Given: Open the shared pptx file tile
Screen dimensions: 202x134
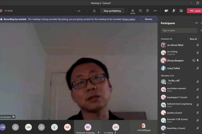Looking at the screenshot, I should point(144,127).
